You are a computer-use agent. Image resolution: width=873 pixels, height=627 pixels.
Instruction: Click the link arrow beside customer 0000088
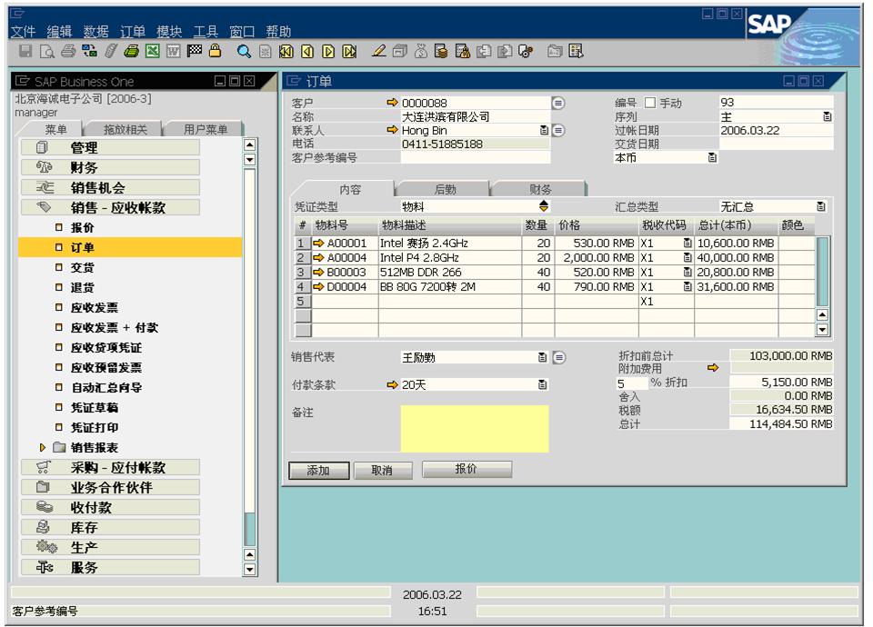pyautogui.click(x=393, y=103)
